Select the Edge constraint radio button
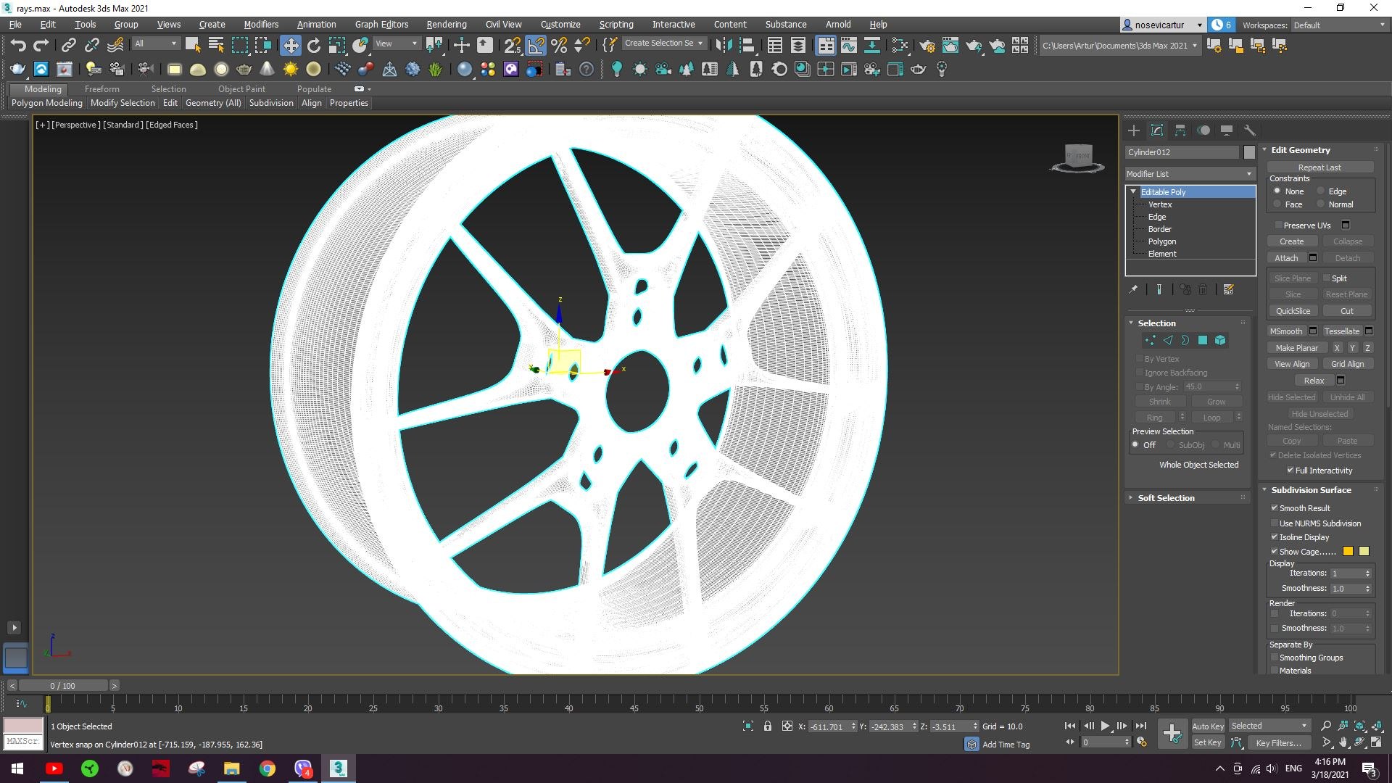This screenshot has width=1392, height=783. tap(1321, 191)
